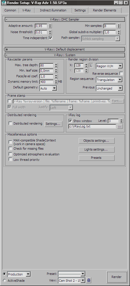Collapse the V-Ray:: System rollout
The height and width of the screenshot is (286, 130).
point(65,55)
